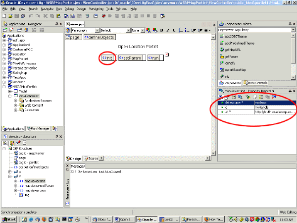
Task: Open the Debug menu
Action: click(x=69, y=9)
